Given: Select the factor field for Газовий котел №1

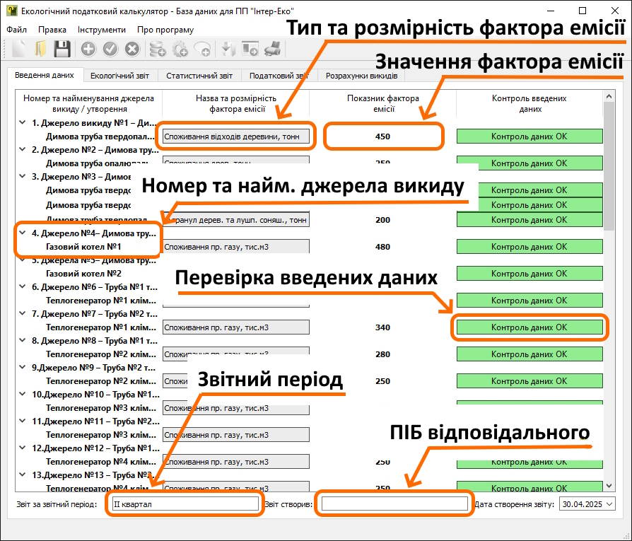Looking at the screenshot, I should pos(236,247).
